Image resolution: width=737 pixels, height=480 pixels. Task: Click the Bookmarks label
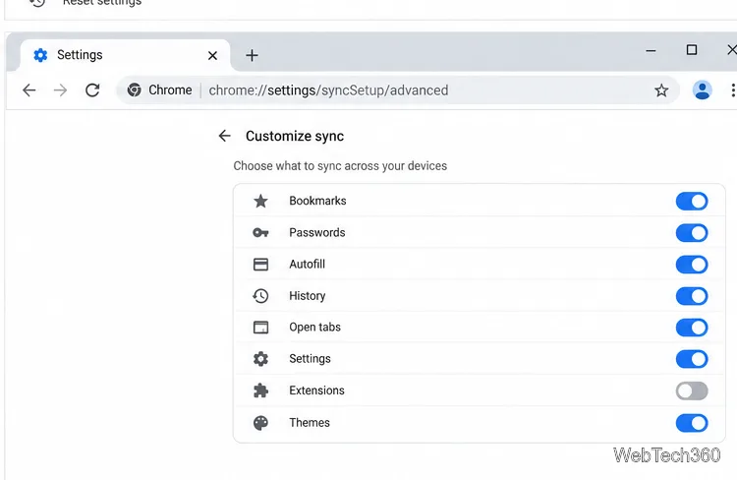pyautogui.click(x=317, y=201)
